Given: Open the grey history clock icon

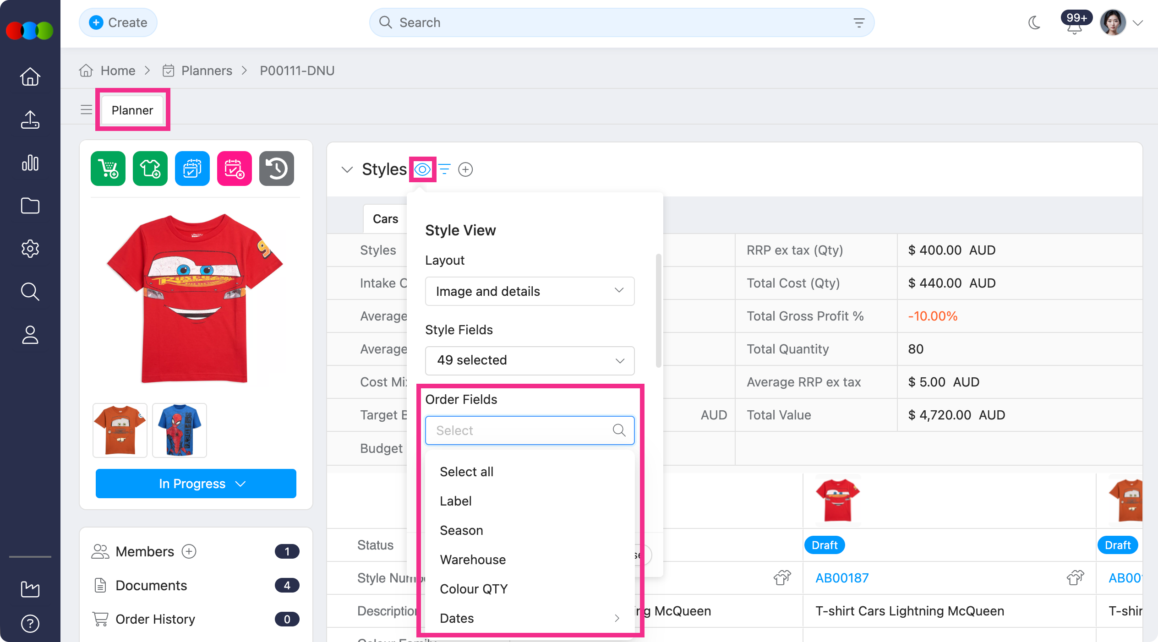Looking at the screenshot, I should pos(277,169).
